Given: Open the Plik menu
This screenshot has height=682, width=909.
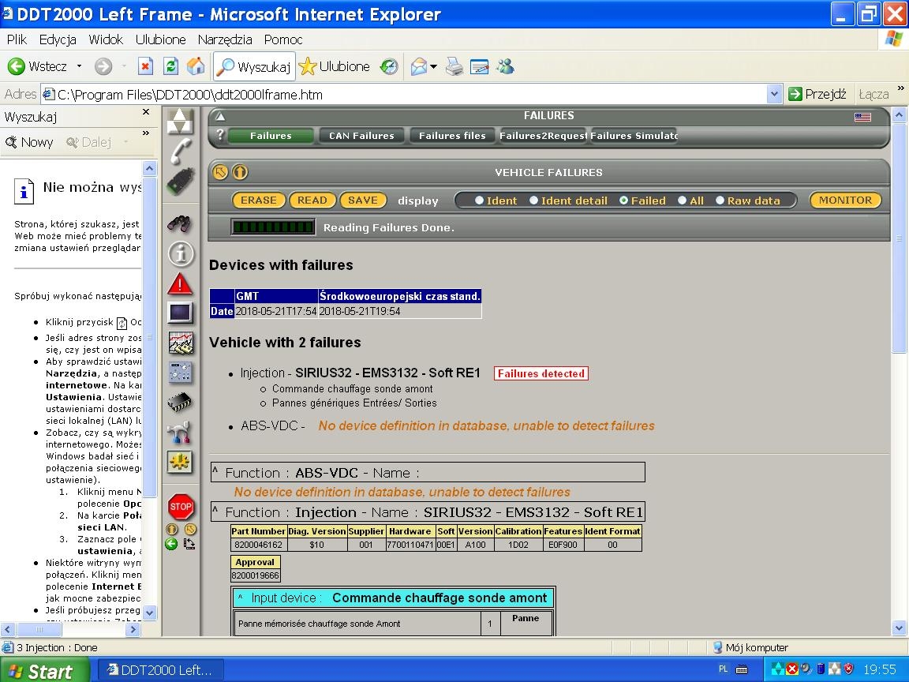Looking at the screenshot, I should point(17,39).
